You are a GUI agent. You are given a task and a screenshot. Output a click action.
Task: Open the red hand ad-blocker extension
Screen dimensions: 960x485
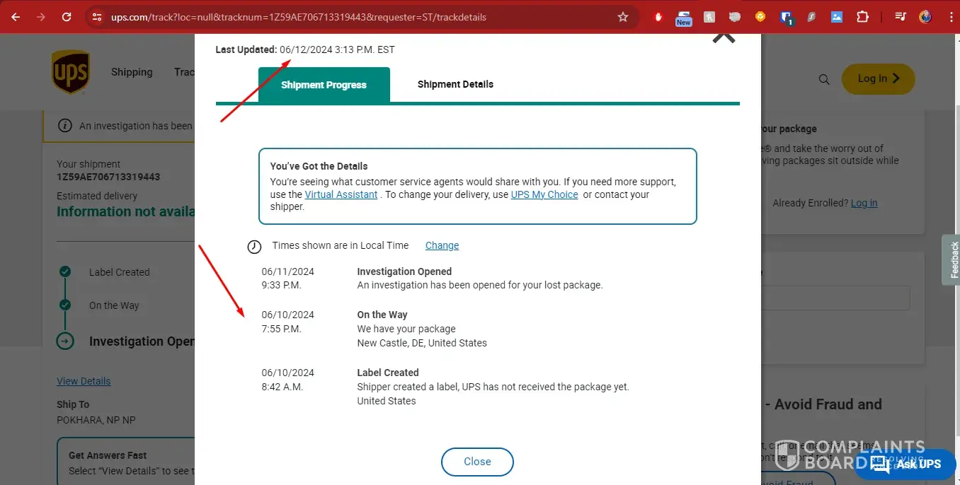[x=658, y=17]
